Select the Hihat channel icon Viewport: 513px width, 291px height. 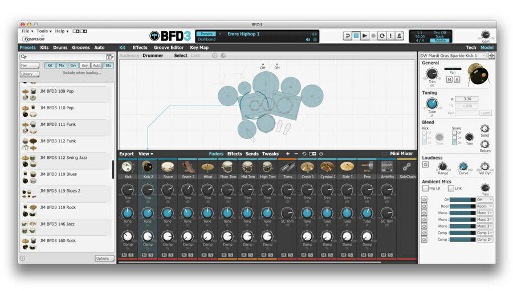207,167
